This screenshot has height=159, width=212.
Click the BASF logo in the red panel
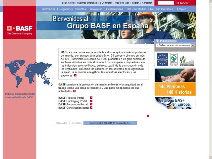[x=20, y=30]
